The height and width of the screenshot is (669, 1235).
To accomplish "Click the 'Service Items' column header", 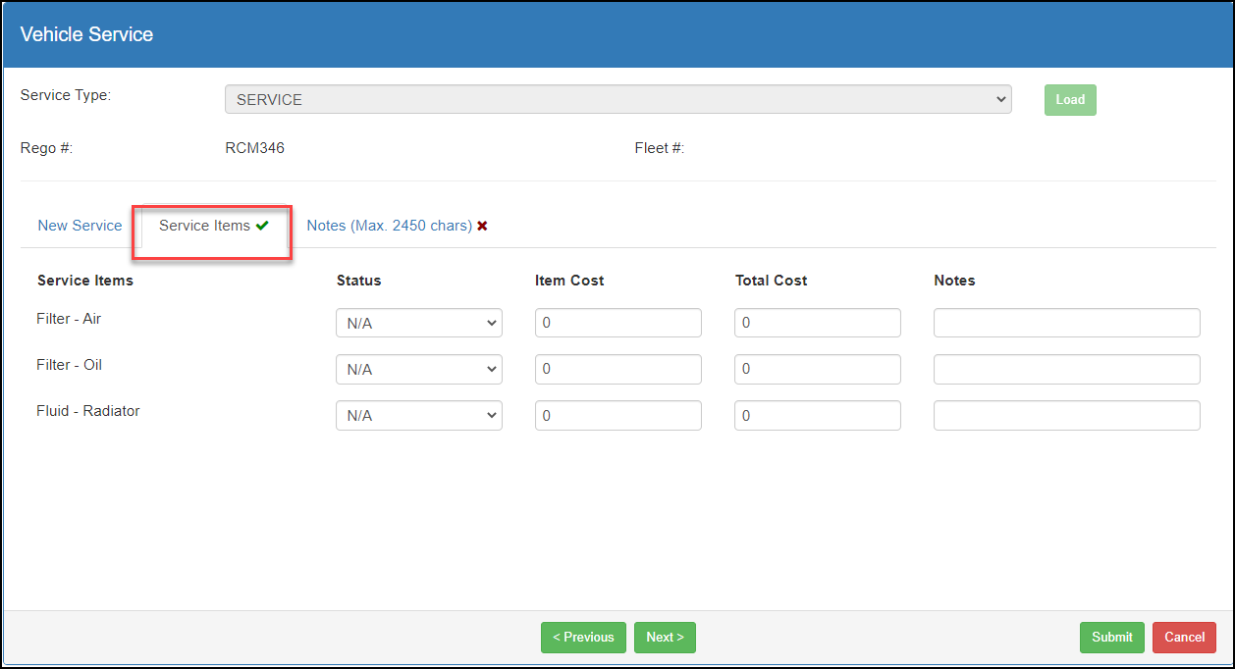I will coord(85,281).
